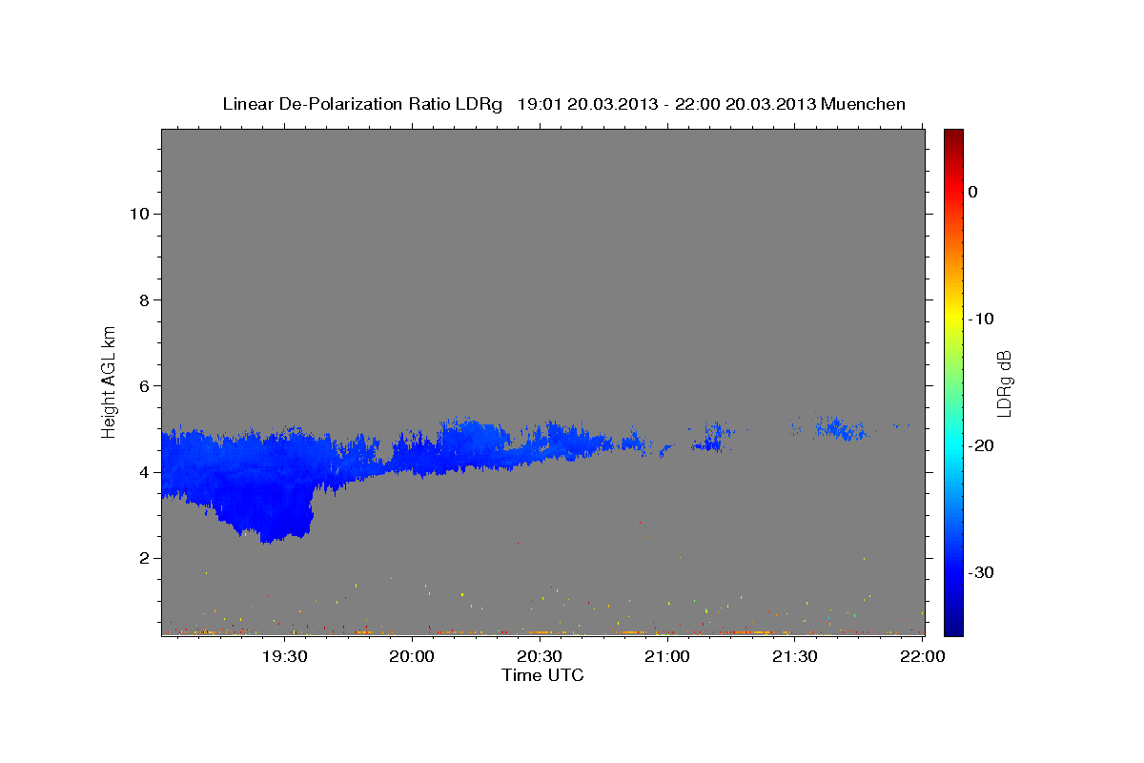Click the height tick label 8
Screen dimensions: 1144x763
142,299
